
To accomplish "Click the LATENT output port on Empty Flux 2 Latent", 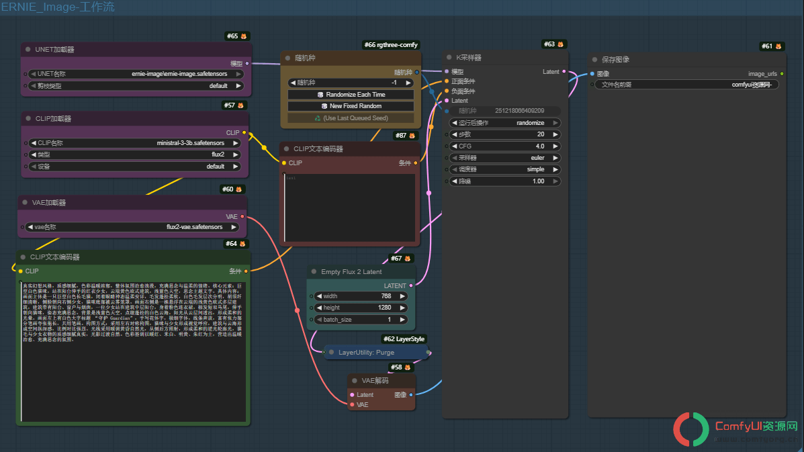I will (x=411, y=286).
